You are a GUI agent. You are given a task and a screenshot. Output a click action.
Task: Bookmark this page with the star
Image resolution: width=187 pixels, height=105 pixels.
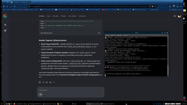click(155, 6)
